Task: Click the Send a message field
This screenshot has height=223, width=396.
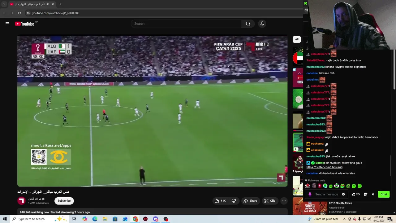Action: [x=327, y=195]
